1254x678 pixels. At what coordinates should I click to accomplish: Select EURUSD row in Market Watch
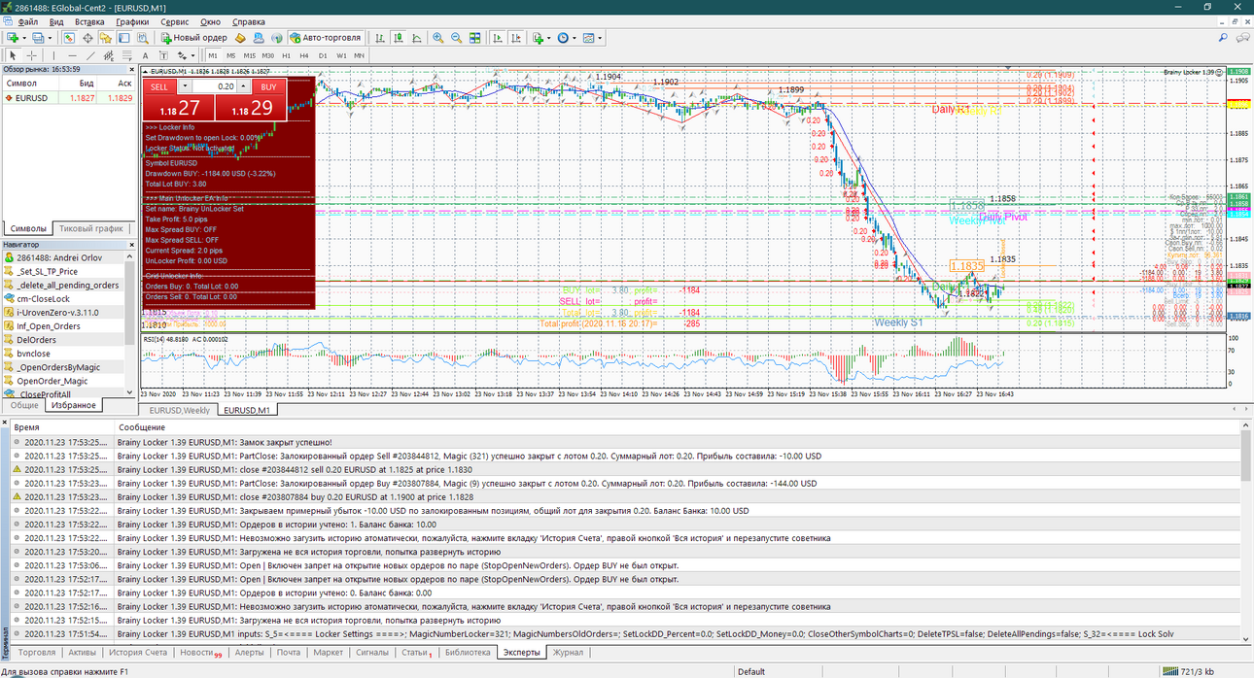coord(68,98)
